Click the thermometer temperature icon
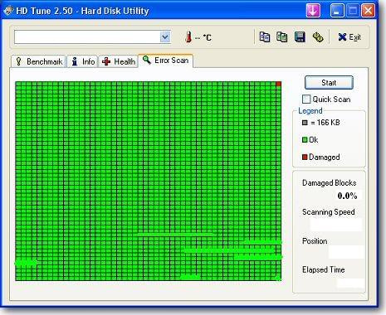The image size is (386, 315). coord(188,37)
